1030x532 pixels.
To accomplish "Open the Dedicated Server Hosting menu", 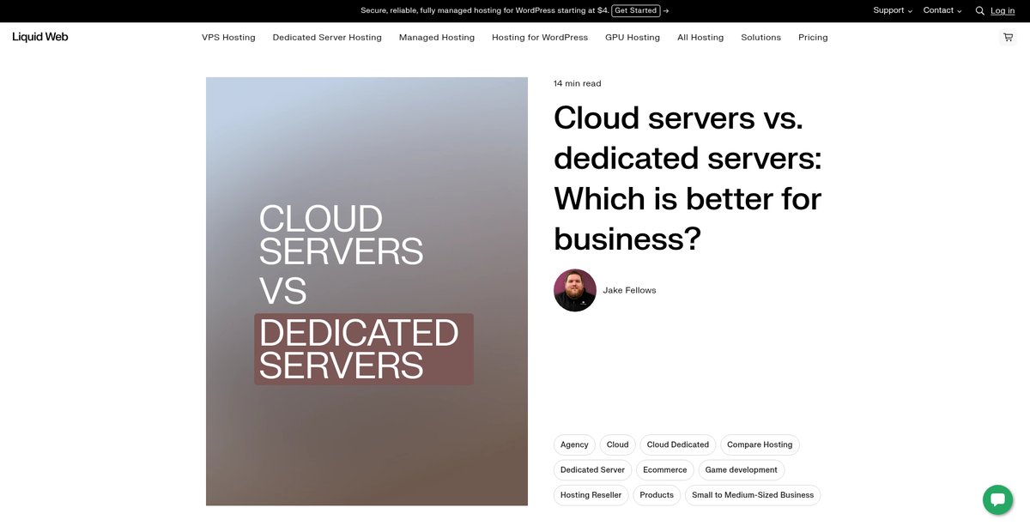I will click(327, 37).
